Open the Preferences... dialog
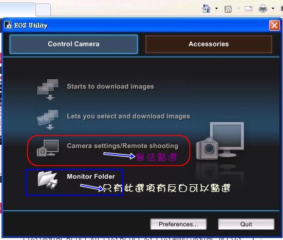The height and width of the screenshot is (240, 283). 178,224
